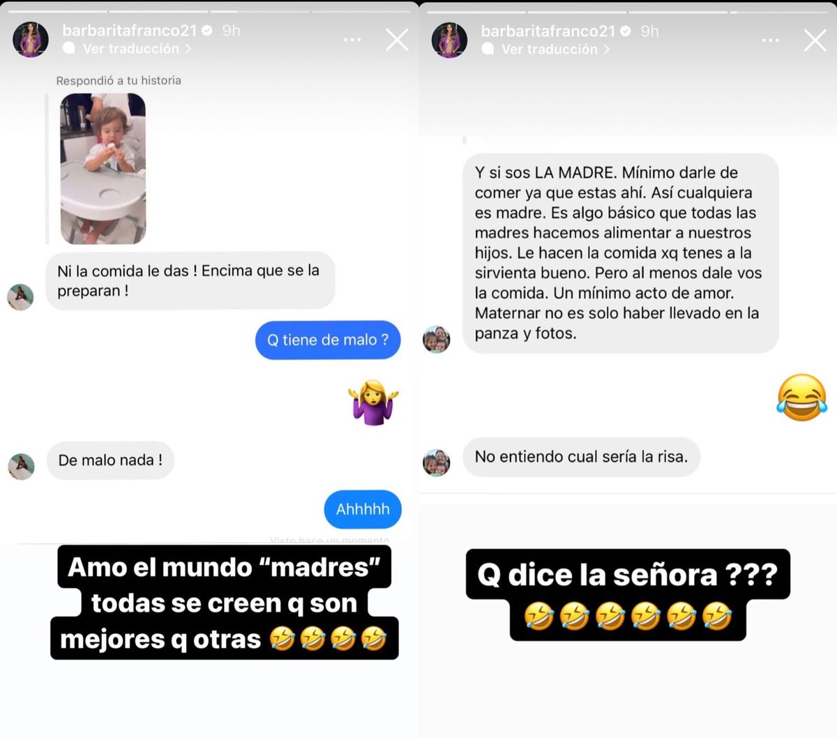Open right story three-dots options menu
The height and width of the screenshot is (738, 837).
coord(771,40)
